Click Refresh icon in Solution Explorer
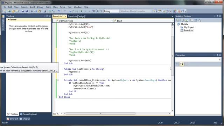Viewport: 224px width, 126px height. (187, 20)
